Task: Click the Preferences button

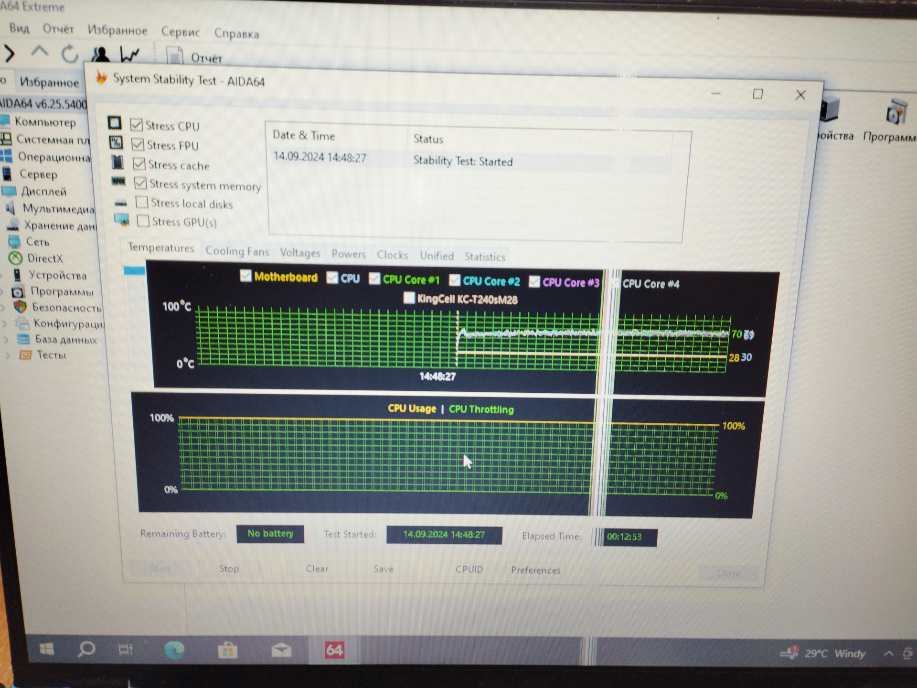Action: pyautogui.click(x=535, y=570)
